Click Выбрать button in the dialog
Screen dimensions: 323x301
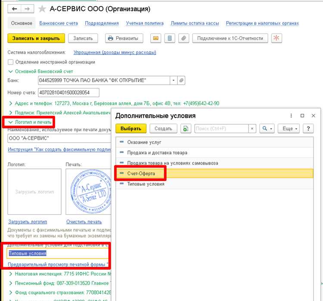(131, 129)
